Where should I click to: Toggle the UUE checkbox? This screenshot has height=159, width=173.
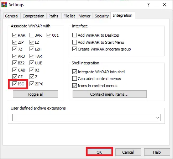32,63
